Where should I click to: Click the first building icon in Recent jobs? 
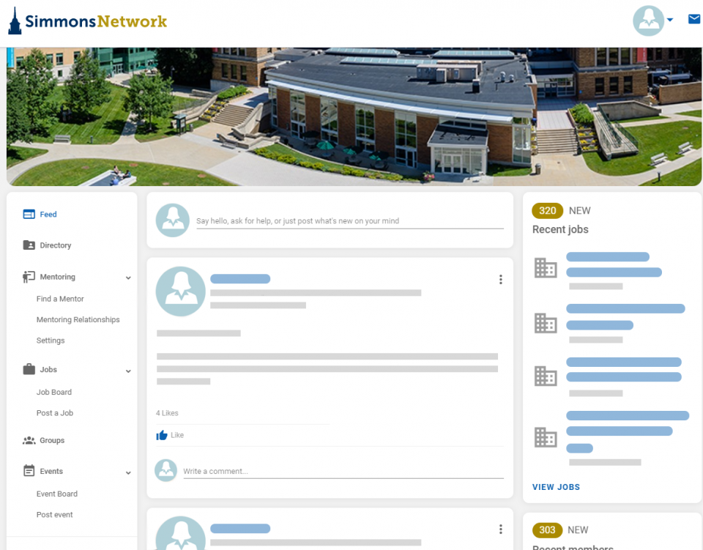click(x=546, y=269)
